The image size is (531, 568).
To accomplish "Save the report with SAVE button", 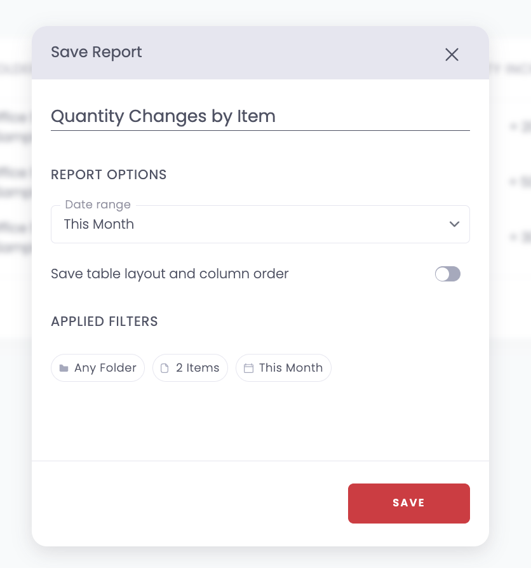I will click(409, 503).
